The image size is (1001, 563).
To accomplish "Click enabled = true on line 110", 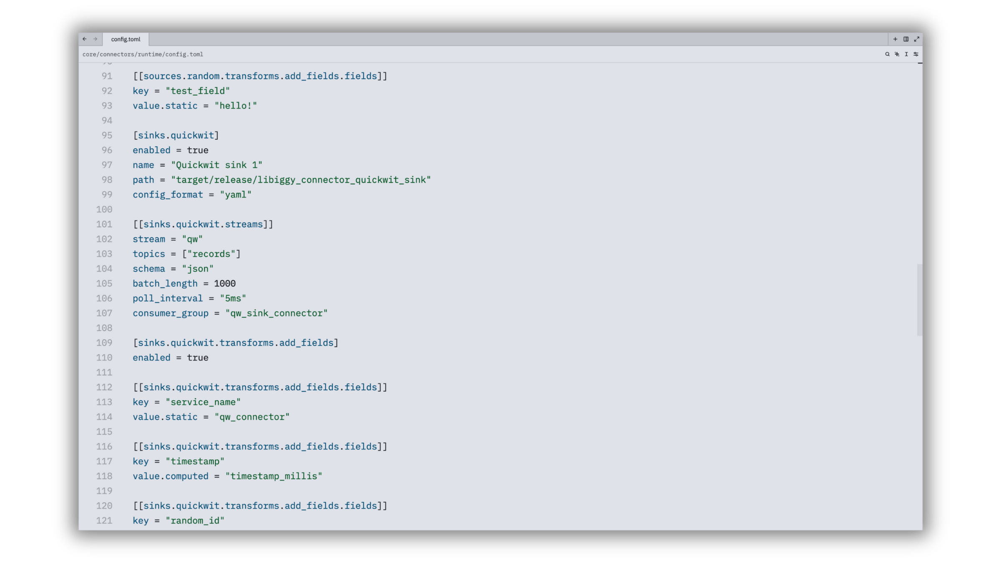I will 171,358.
